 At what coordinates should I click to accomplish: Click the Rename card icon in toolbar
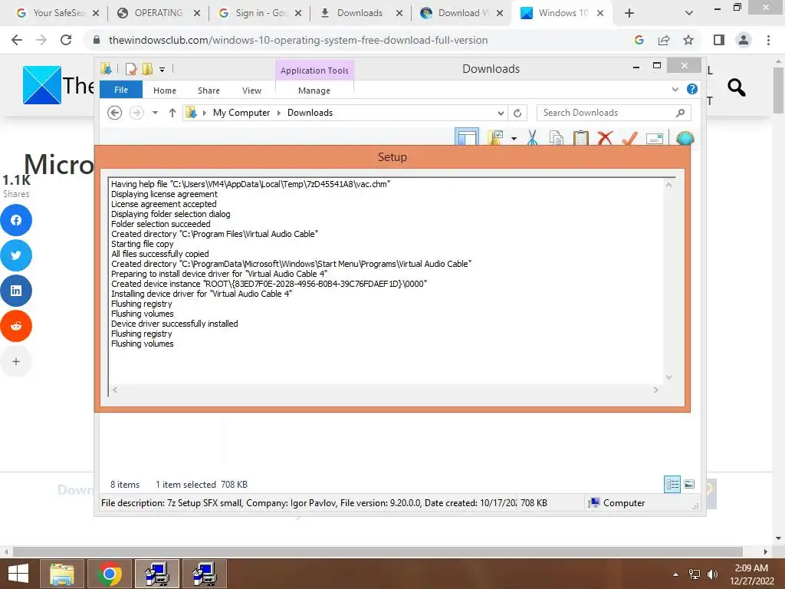(655, 138)
